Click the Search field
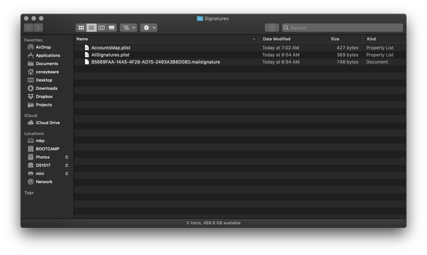 (345, 28)
